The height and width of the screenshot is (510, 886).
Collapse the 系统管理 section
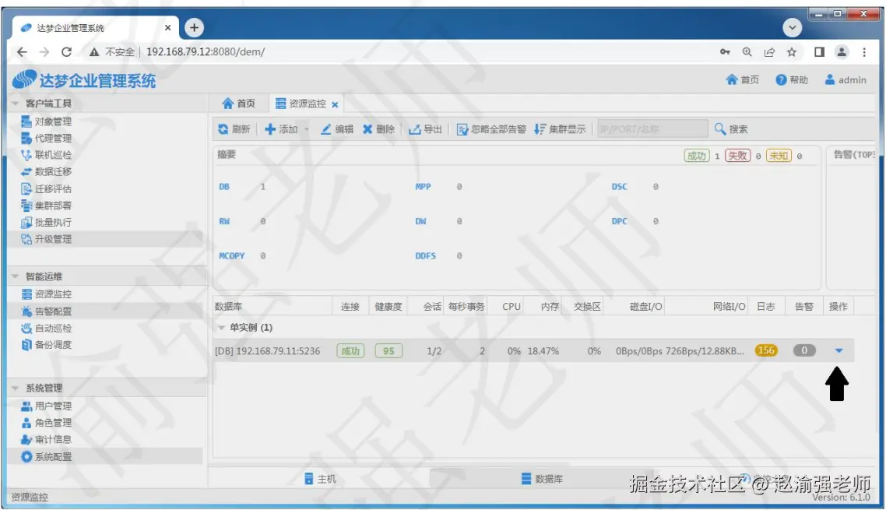pos(16,388)
